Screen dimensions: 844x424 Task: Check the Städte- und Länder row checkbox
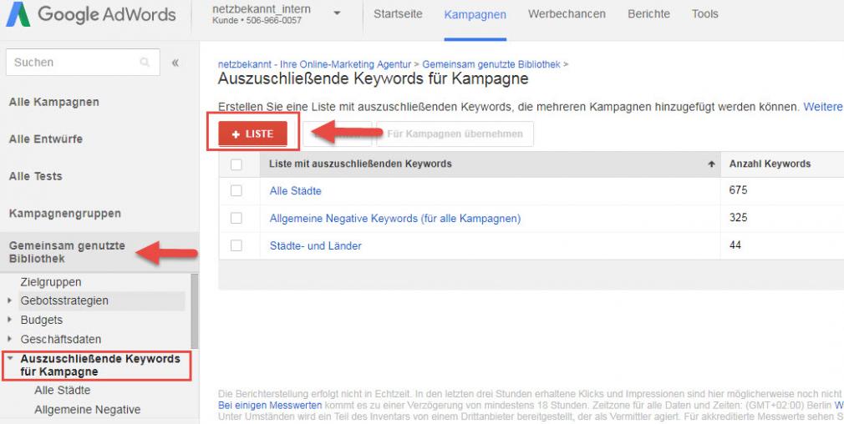[236, 245]
